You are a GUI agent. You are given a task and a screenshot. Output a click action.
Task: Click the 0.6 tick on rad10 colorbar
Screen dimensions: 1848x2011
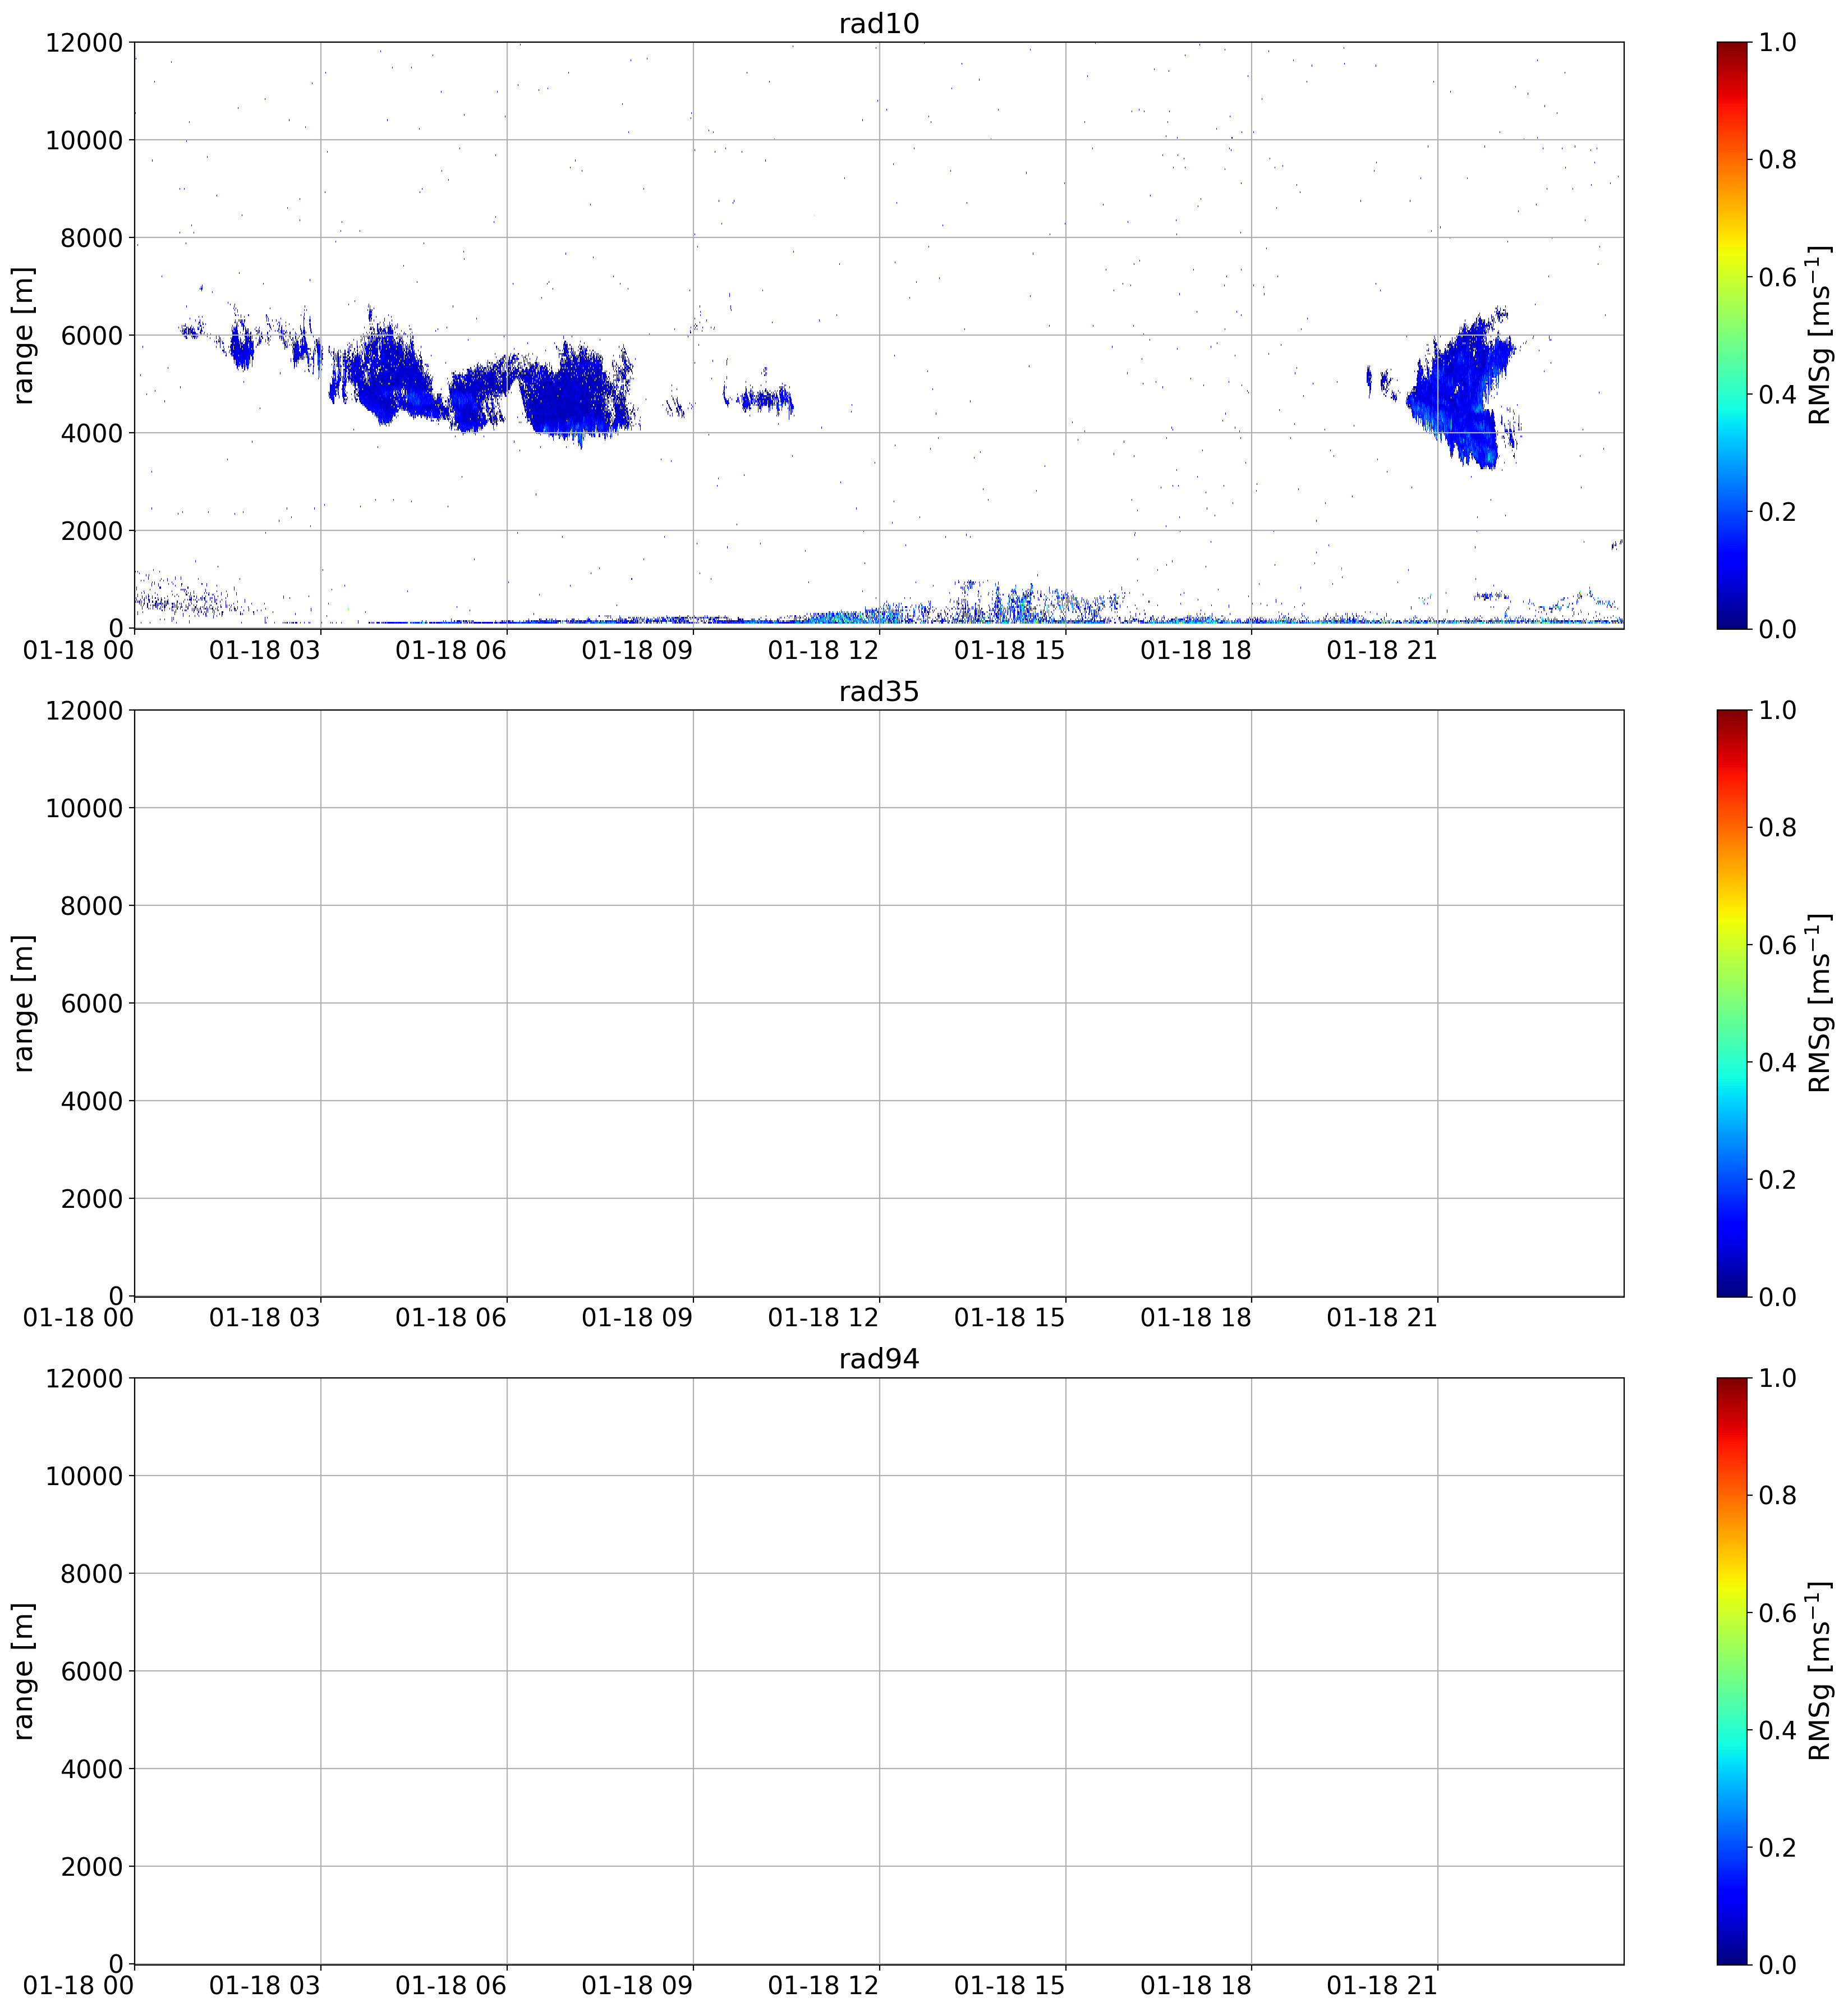(x=1777, y=277)
